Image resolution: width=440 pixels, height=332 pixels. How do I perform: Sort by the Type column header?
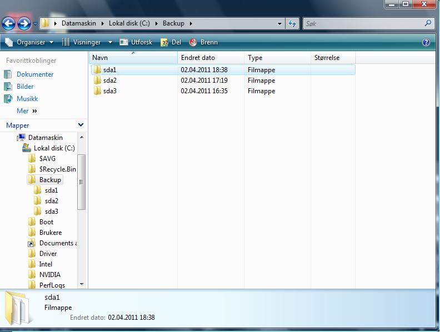[x=277, y=58]
